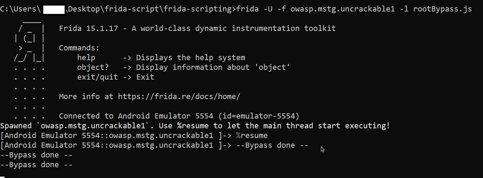Click the final '--Bypass done --' output line

click(x=36, y=164)
